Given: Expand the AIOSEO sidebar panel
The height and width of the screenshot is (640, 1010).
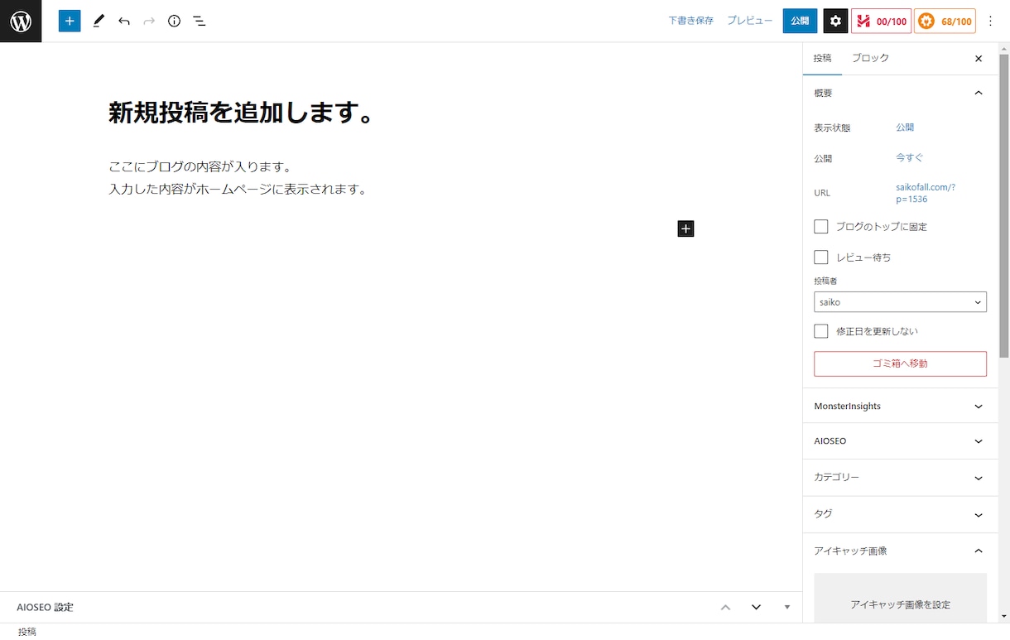Looking at the screenshot, I should 900,441.
